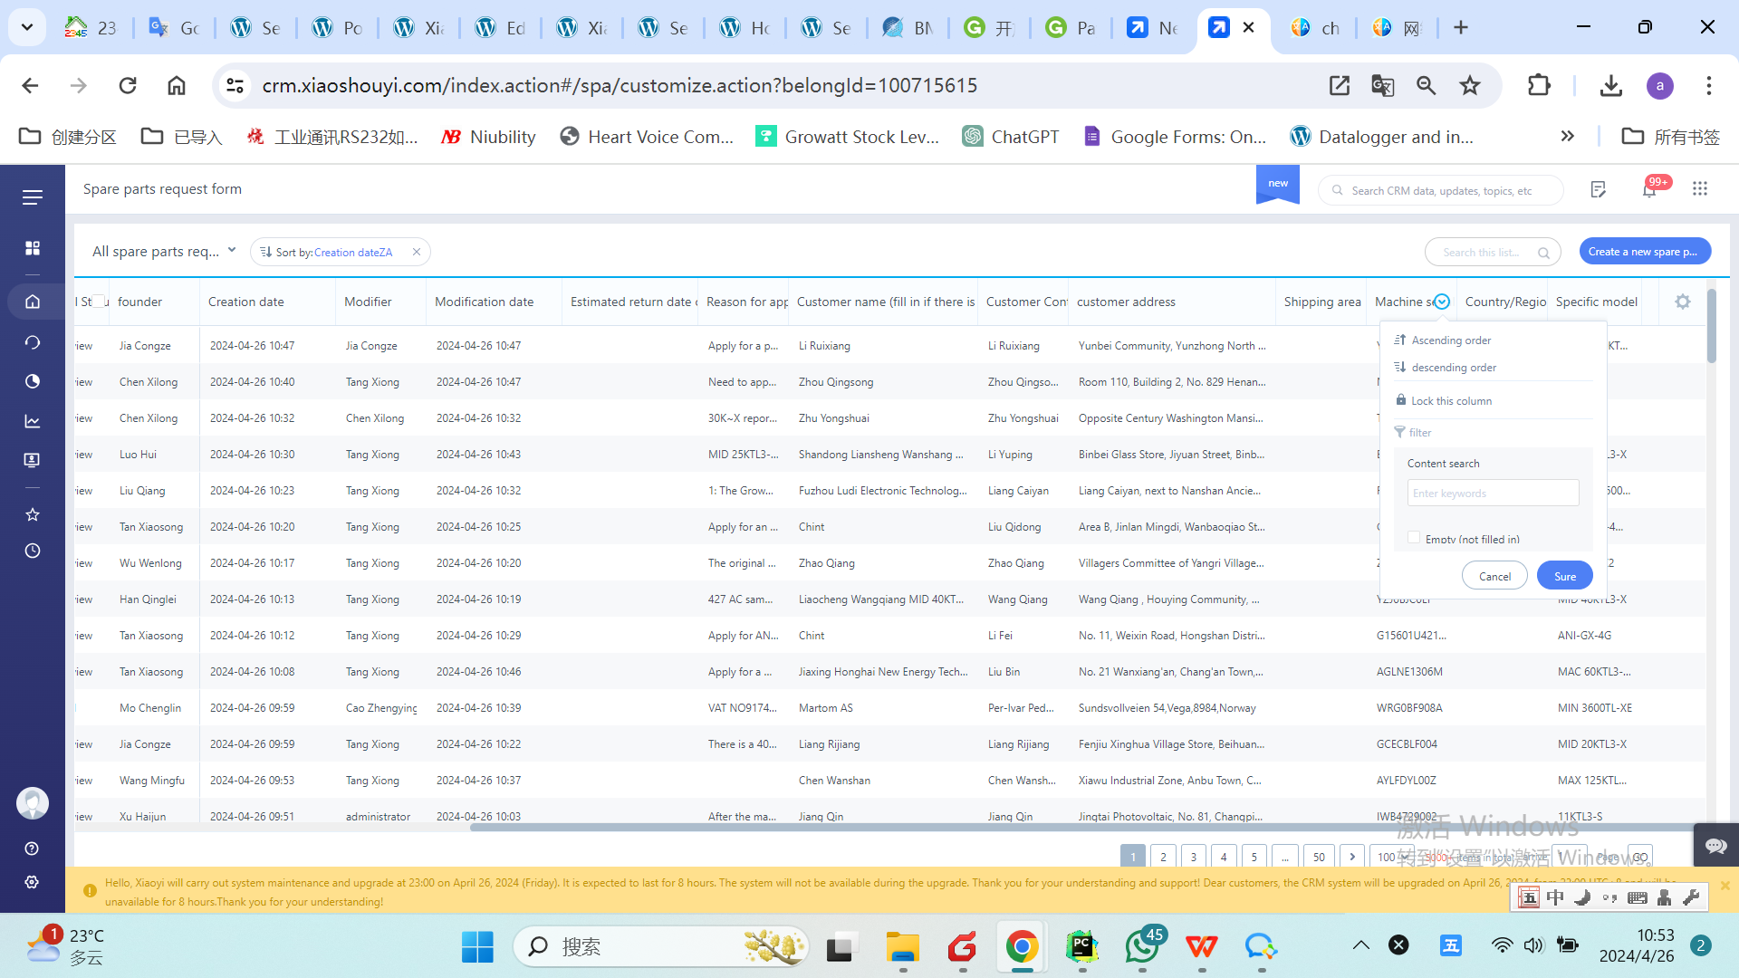Check the Empty (not filled in) checkbox
Image resolution: width=1739 pixels, height=978 pixels.
click(1414, 538)
